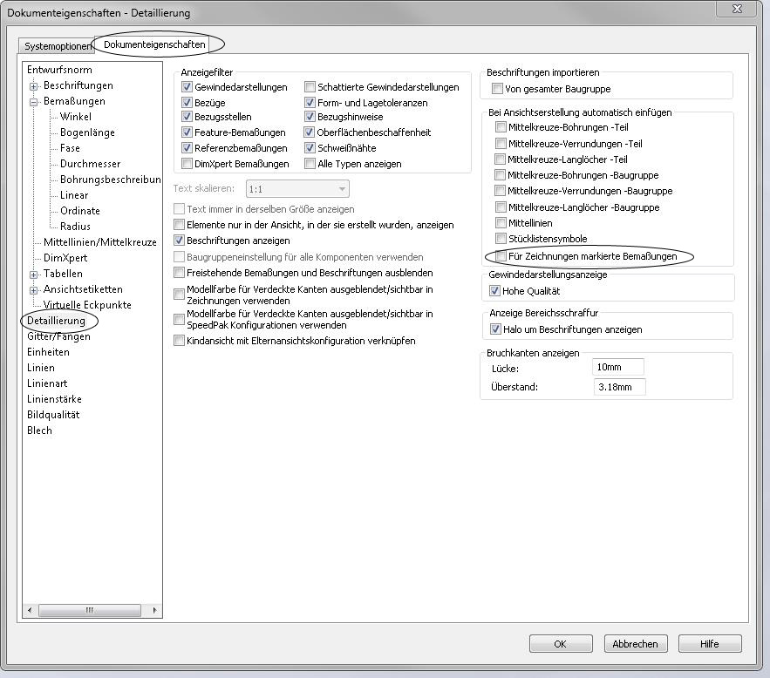This screenshot has width=770, height=678.
Task: Check Von gesamter Baugruppe
Action: tap(497, 89)
